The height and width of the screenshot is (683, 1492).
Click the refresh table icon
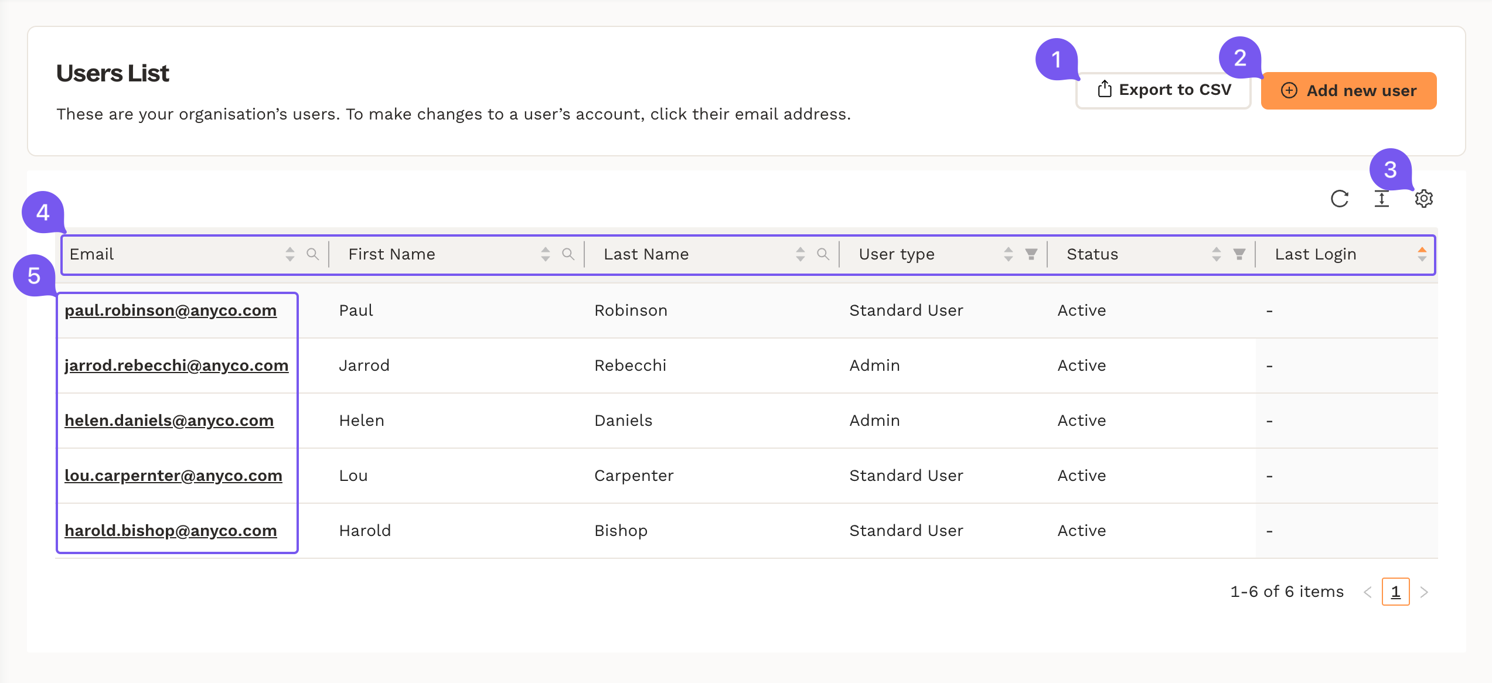pos(1339,199)
